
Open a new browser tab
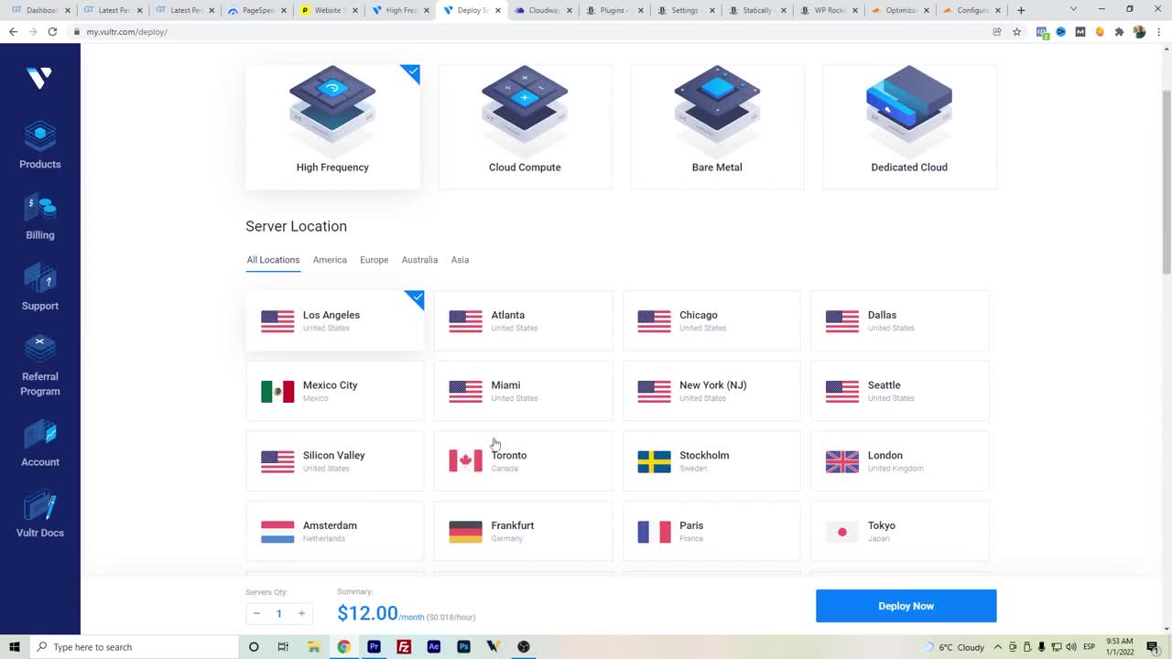tap(1021, 10)
